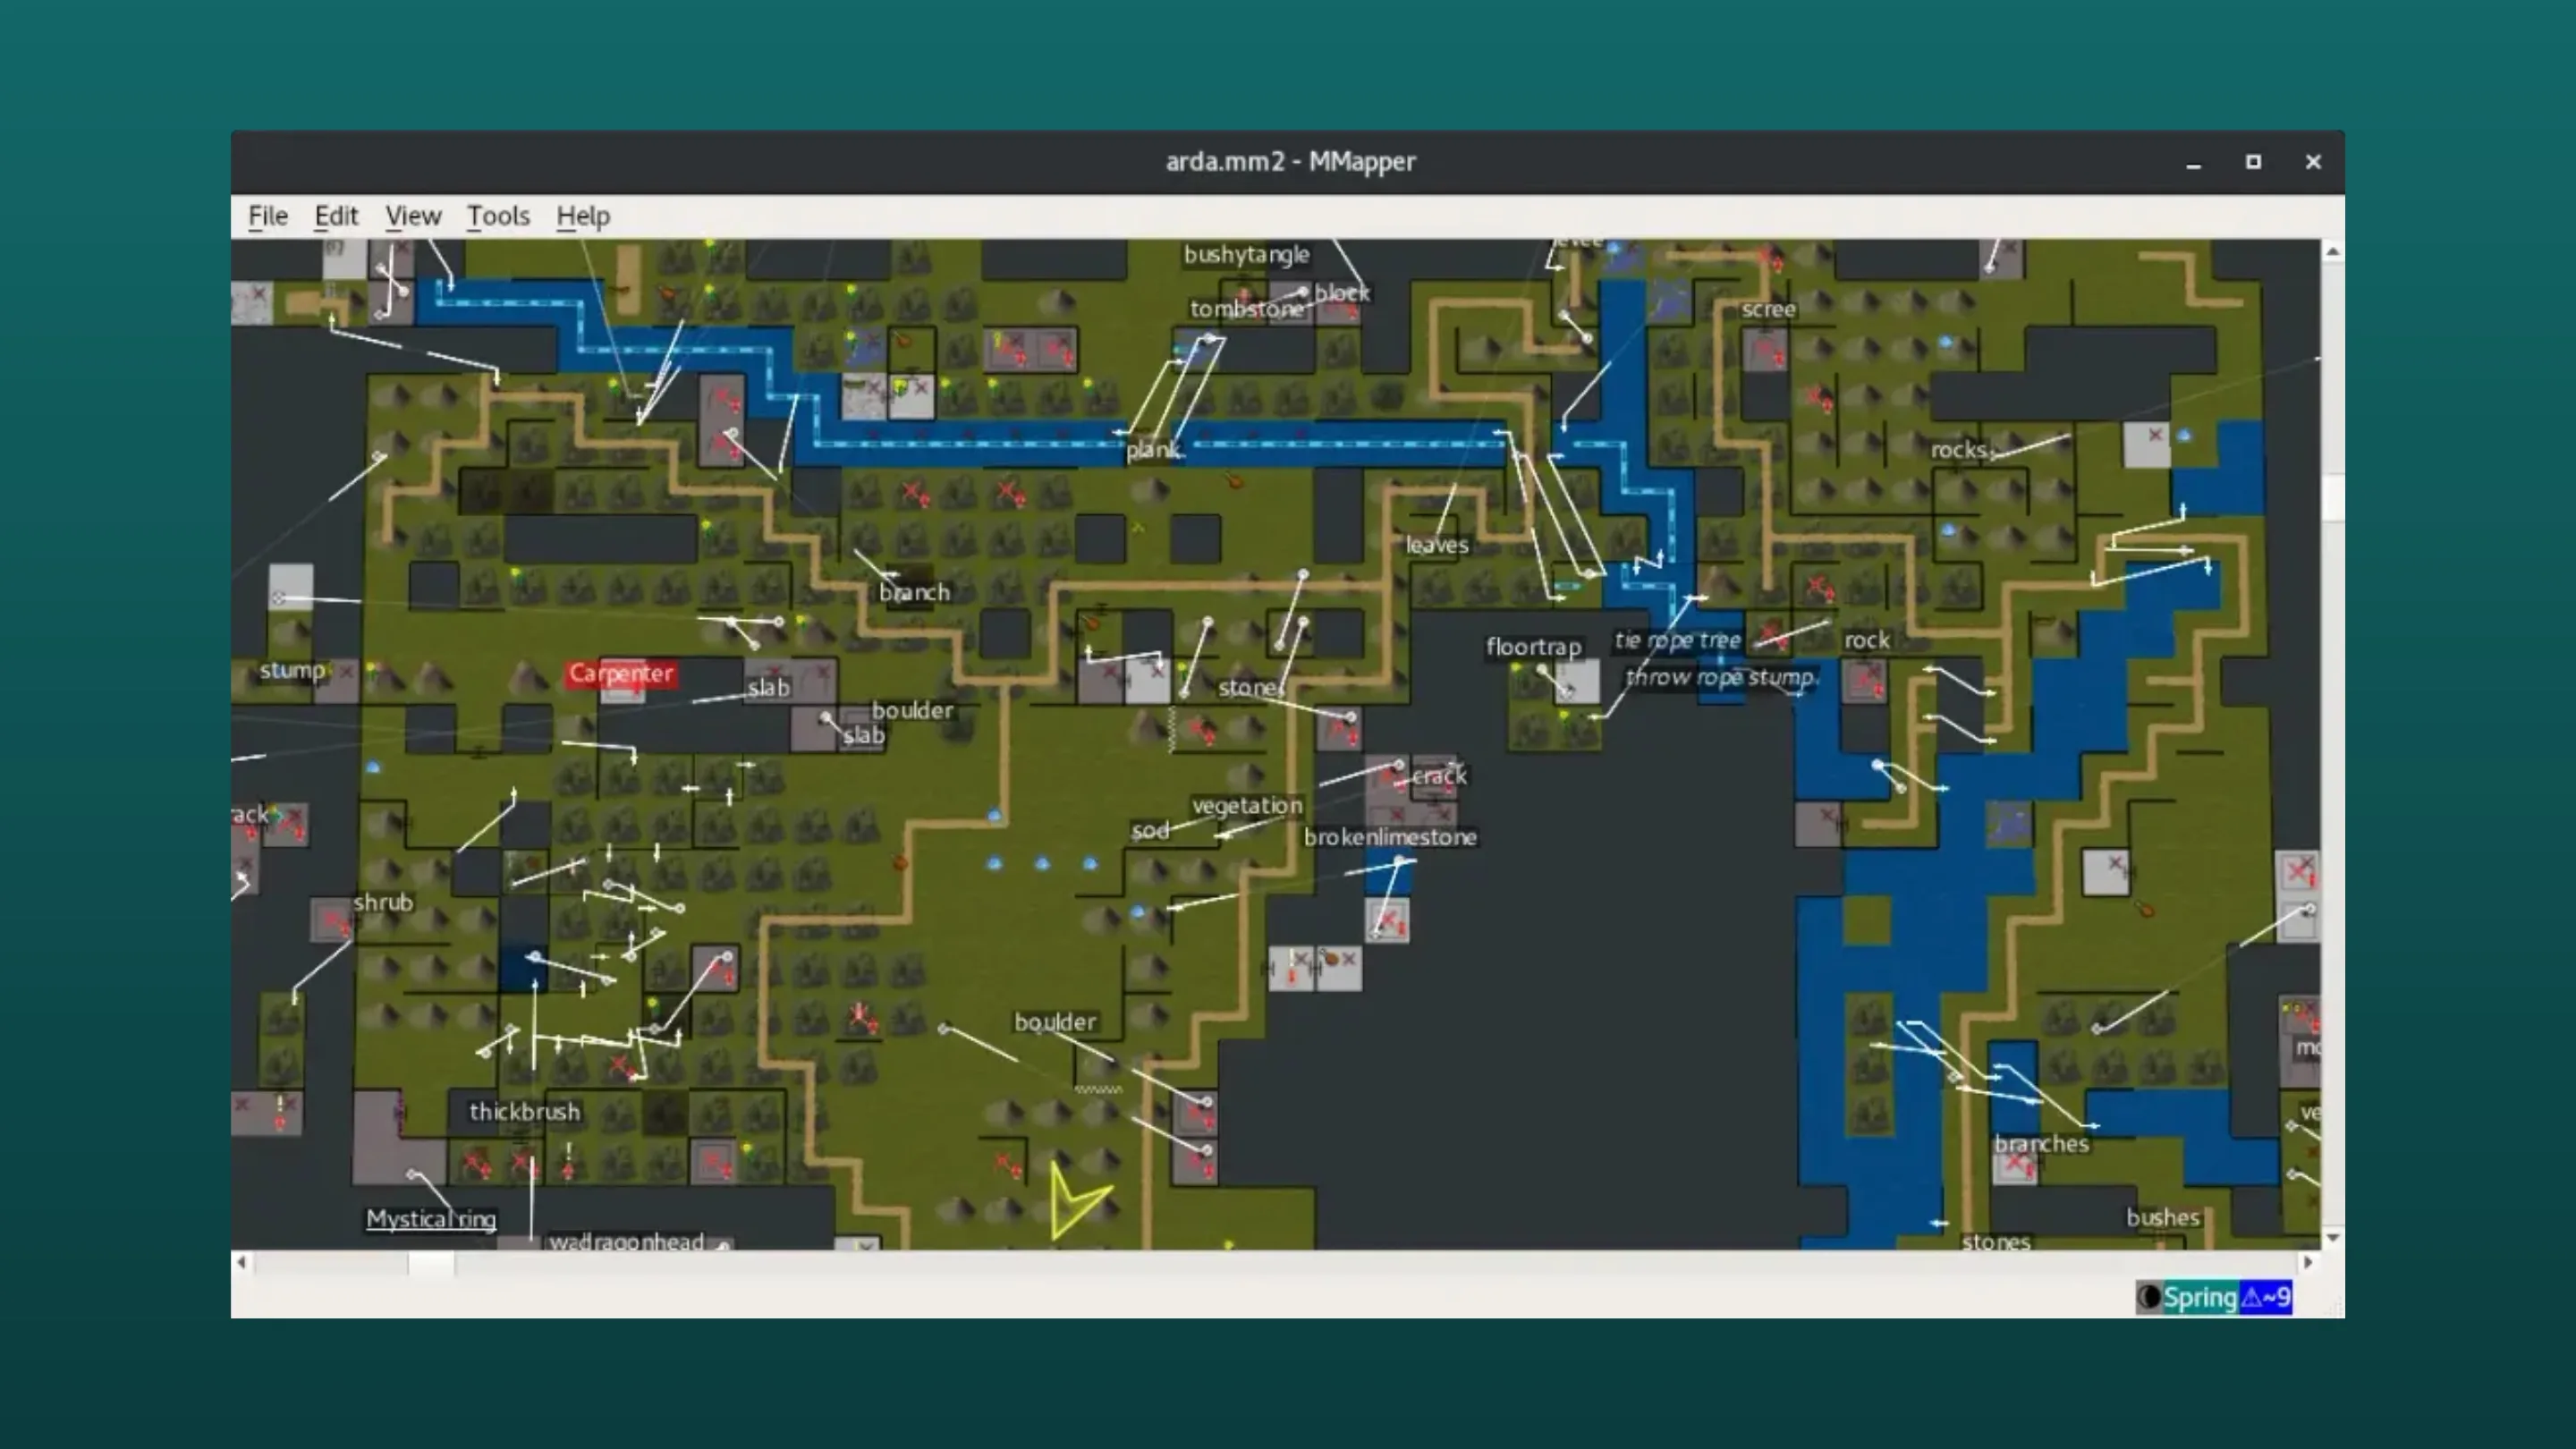Click the blue weather indicator in status bar
This screenshot has width=2576, height=1449.
point(2265,1297)
